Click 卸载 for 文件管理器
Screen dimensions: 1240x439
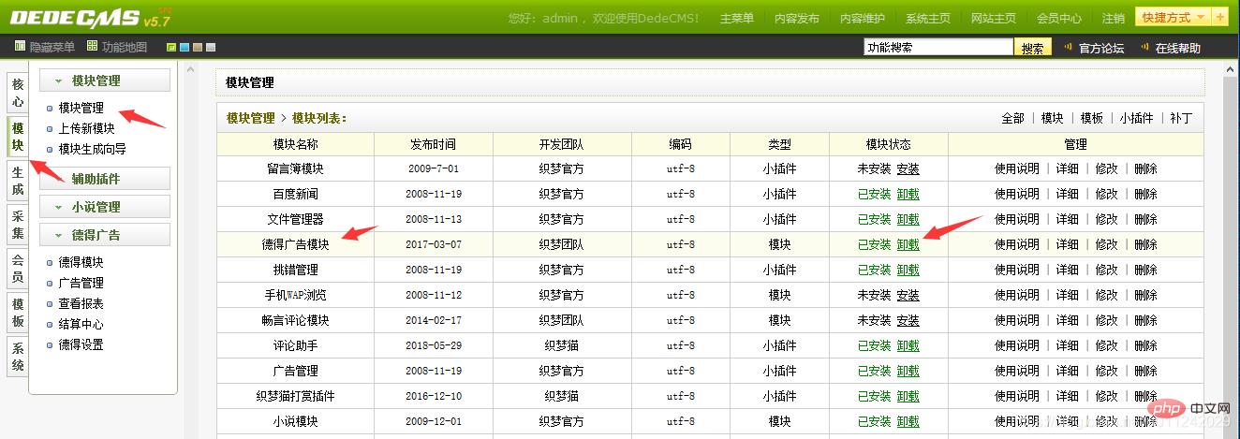tap(908, 219)
